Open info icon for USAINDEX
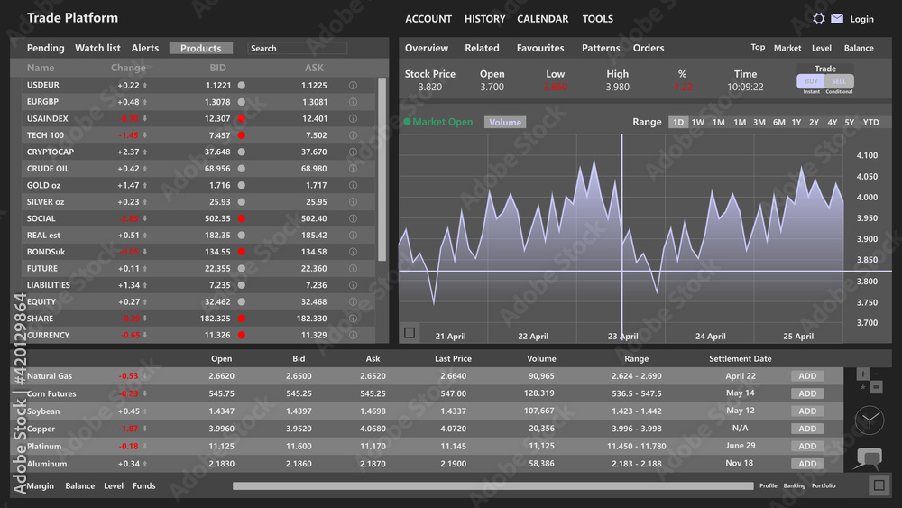The height and width of the screenshot is (508, 902). point(353,118)
